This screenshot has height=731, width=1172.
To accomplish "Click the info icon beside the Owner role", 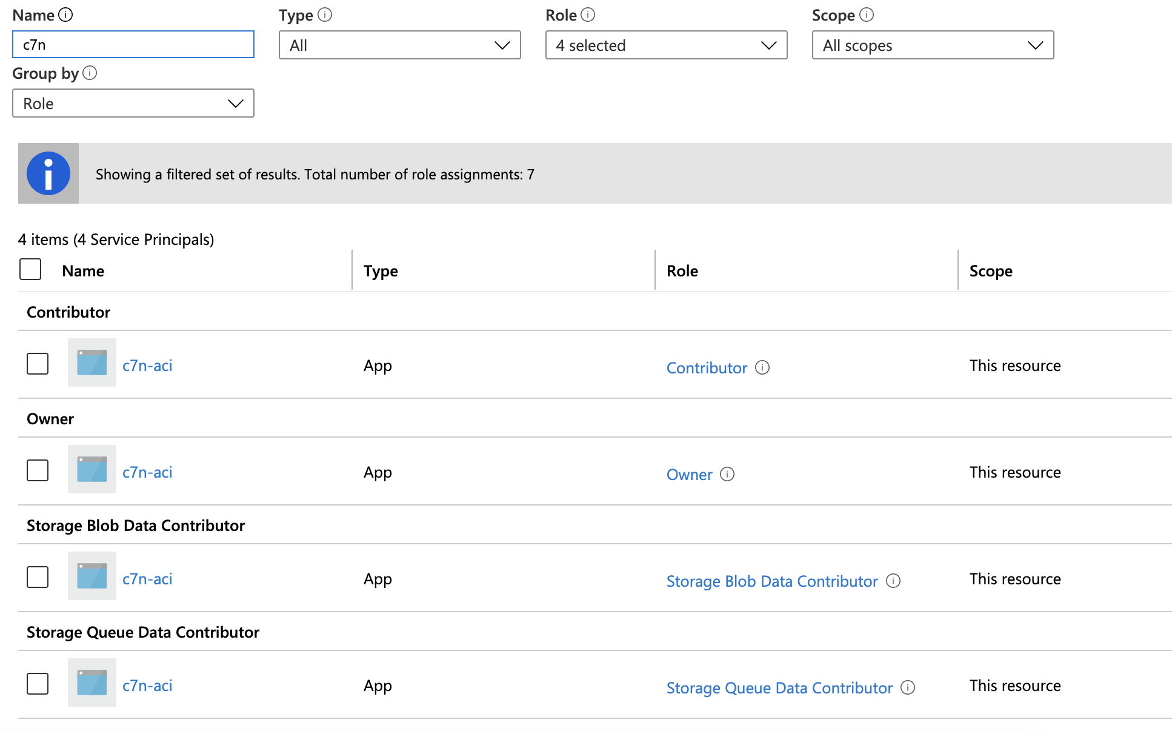I will pos(728,475).
